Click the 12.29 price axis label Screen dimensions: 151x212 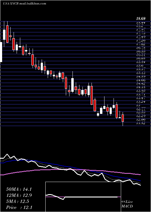(x=140, y=116)
